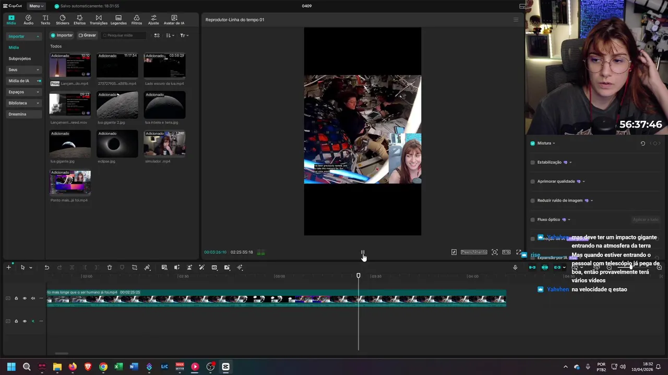Open the media sort dropdown
668x375 pixels.
(x=170, y=35)
